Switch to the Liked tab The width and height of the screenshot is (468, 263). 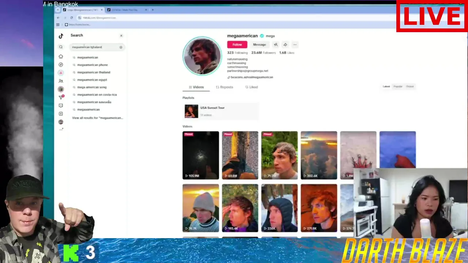[252, 87]
